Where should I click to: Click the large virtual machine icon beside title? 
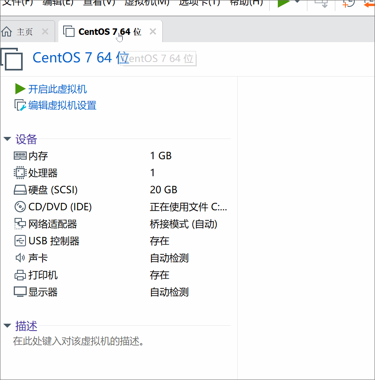[12, 59]
